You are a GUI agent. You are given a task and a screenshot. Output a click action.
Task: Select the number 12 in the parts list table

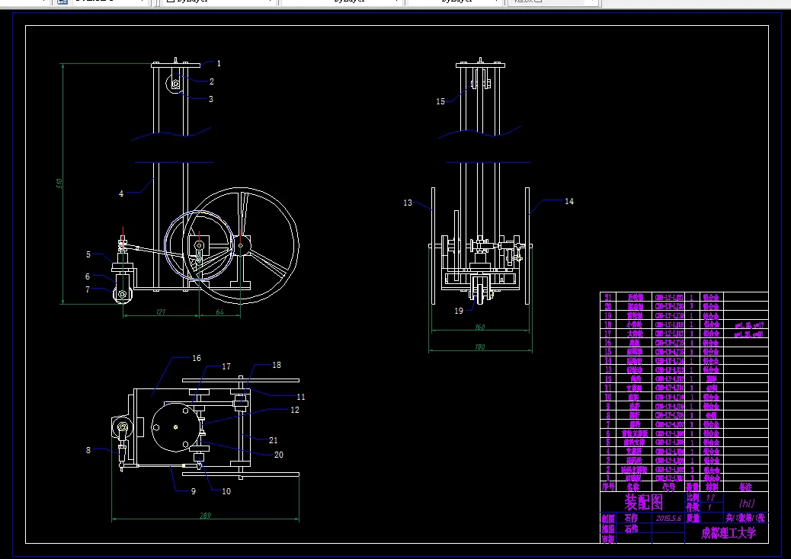pyautogui.click(x=608, y=379)
